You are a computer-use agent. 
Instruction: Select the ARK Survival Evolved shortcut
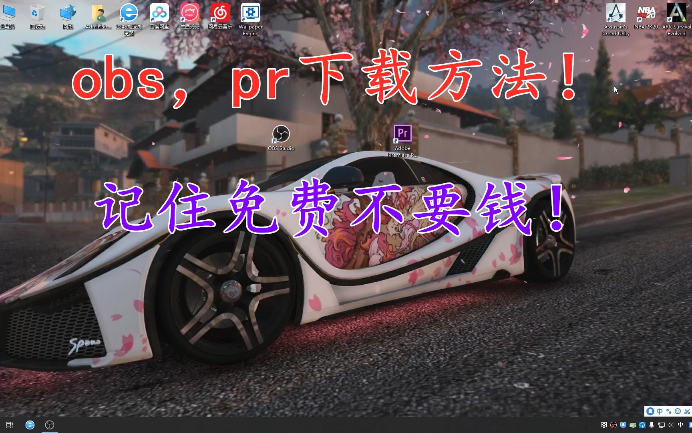coord(676,19)
